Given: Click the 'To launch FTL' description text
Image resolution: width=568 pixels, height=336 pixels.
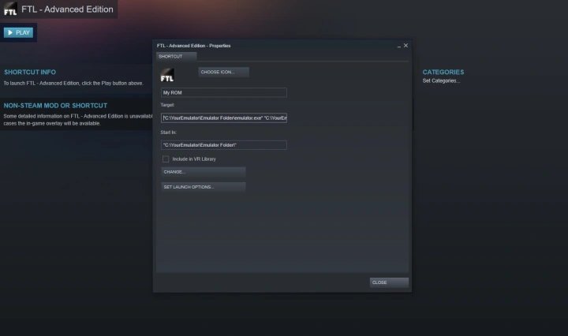Looking at the screenshot, I should tap(73, 84).
